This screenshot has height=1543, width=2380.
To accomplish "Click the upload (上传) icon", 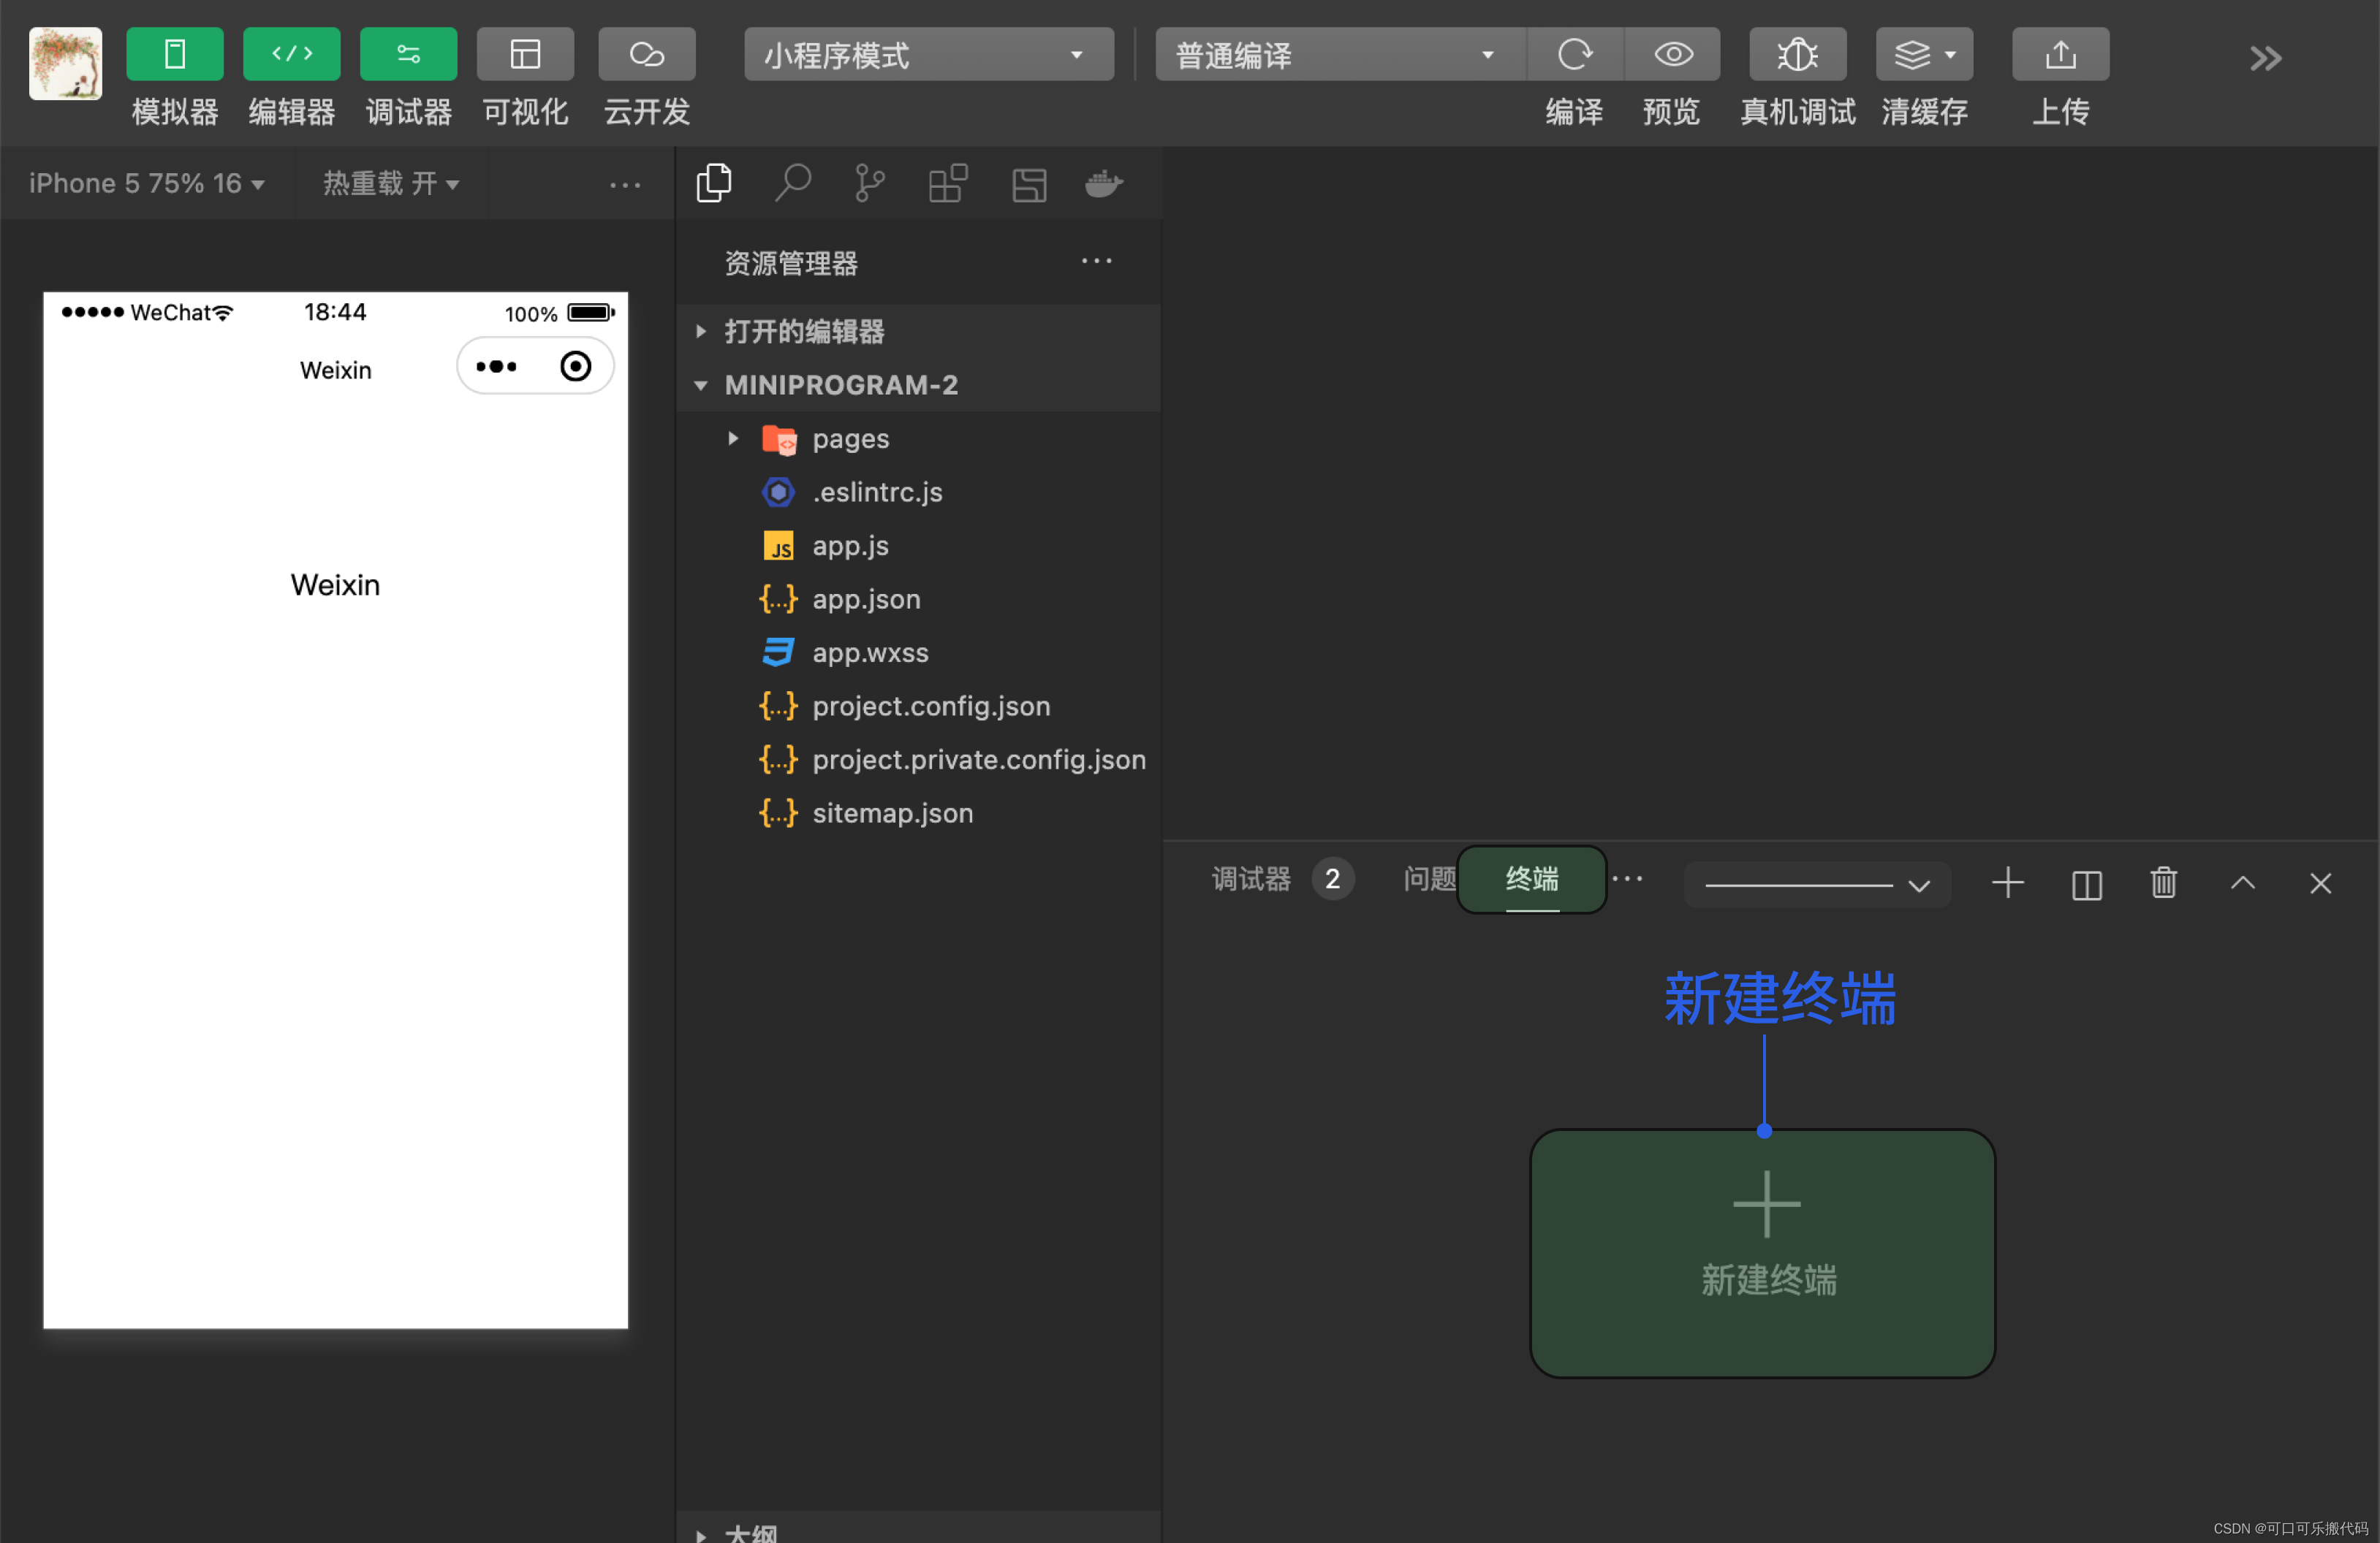I will click(2060, 55).
